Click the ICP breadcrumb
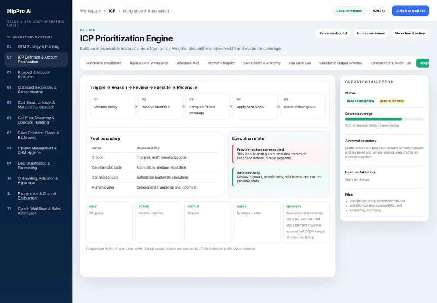 pyautogui.click(x=112, y=11)
